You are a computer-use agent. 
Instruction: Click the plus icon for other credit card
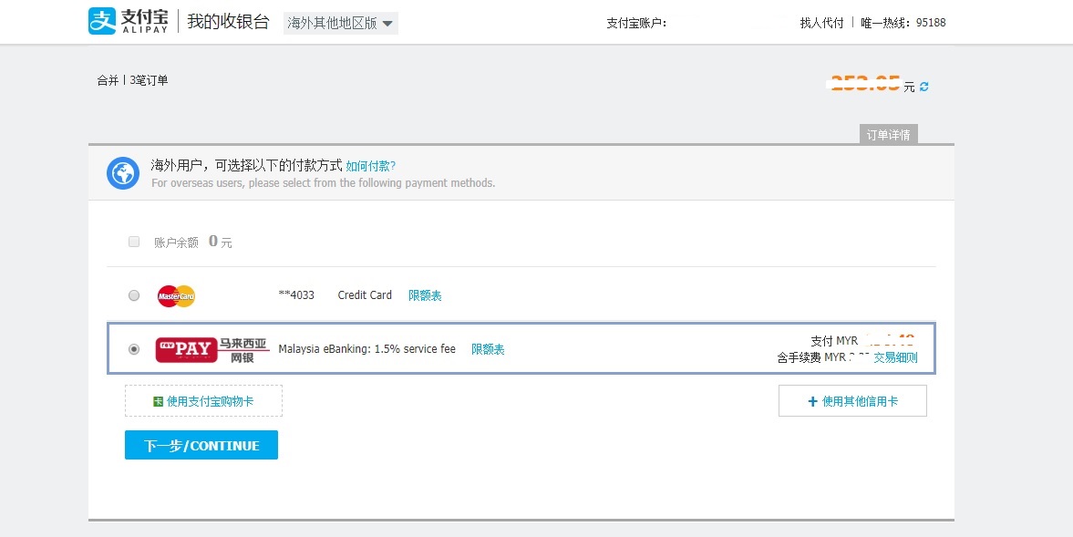(813, 401)
